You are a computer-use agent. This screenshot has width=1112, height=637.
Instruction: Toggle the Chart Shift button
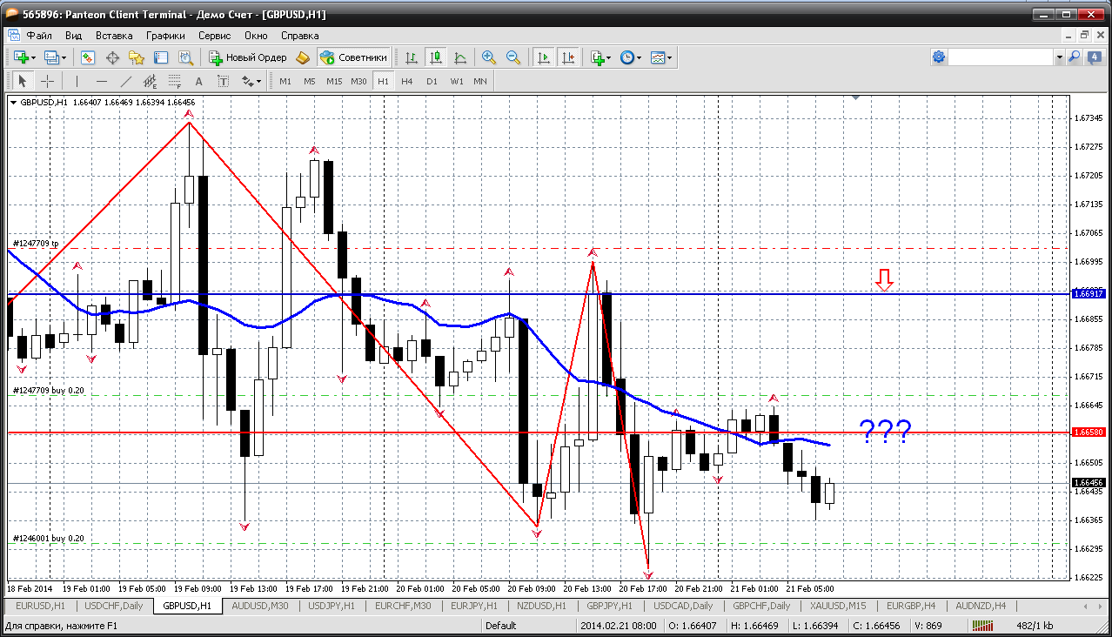568,57
